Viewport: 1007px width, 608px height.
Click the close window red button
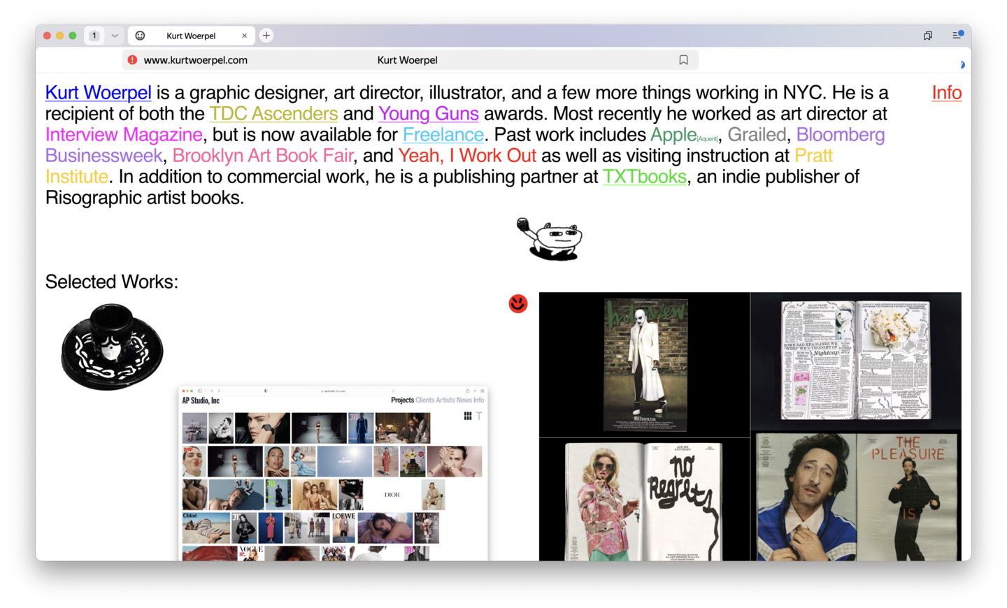coord(48,36)
